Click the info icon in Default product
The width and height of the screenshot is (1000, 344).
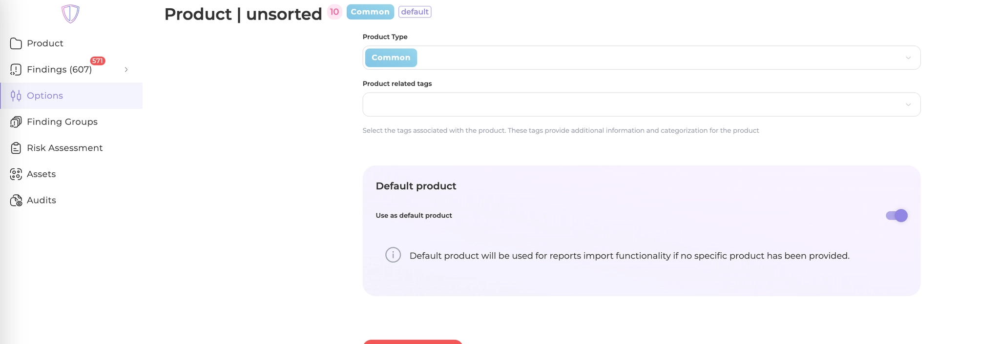393,255
